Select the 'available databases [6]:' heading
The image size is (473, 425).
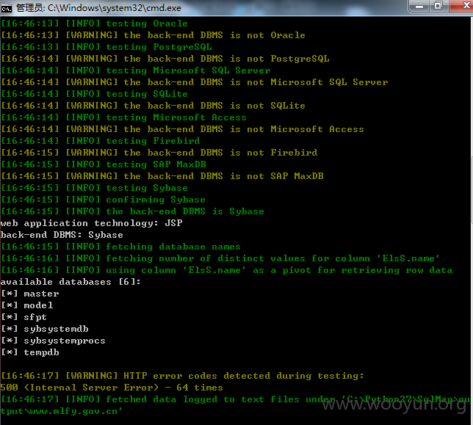click(71, 282)
